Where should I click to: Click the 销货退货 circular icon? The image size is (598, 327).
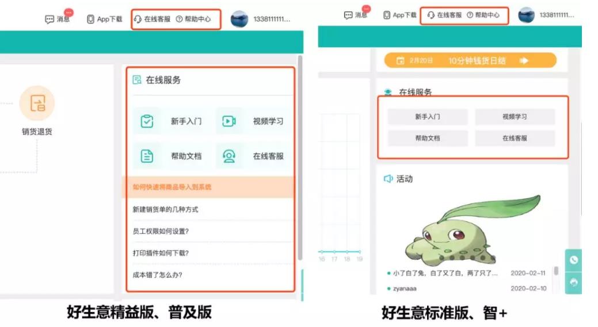tap(37, 103)
